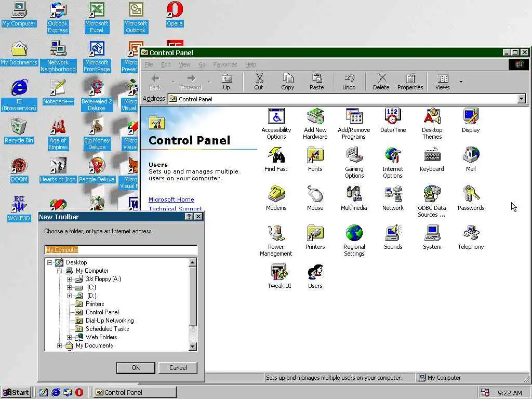532x399 pixels.
Task: Expand the Web Folders node
Action: tap(69, 337)
